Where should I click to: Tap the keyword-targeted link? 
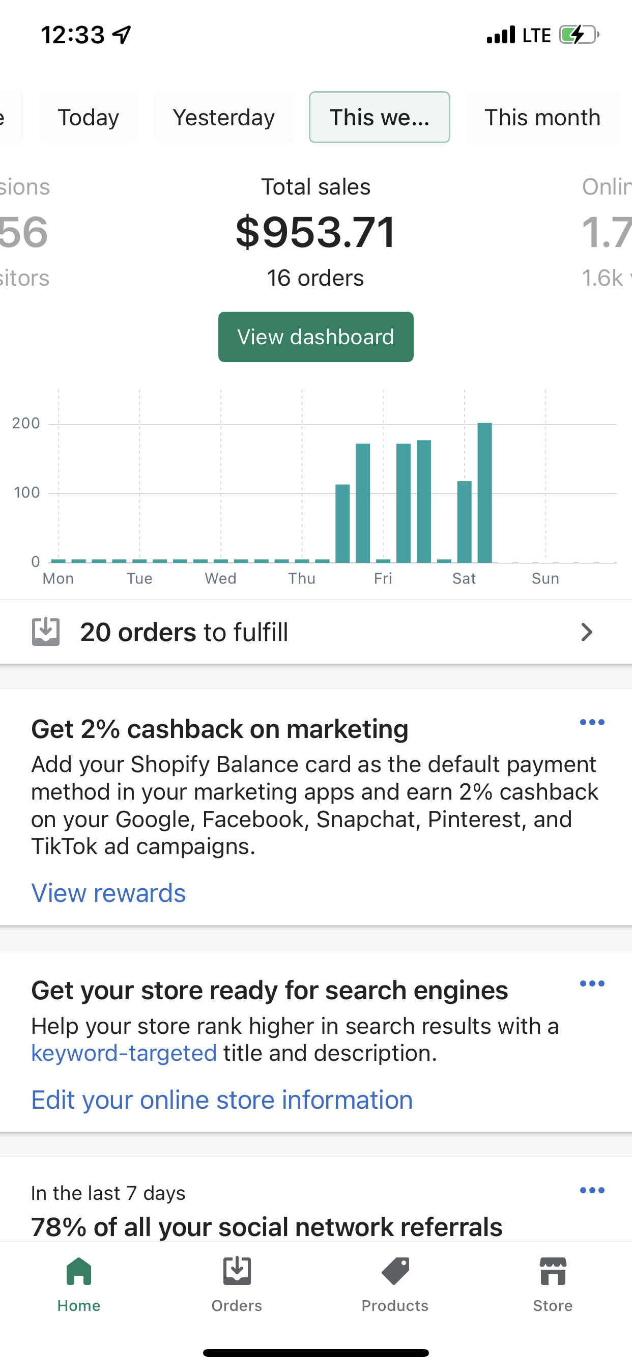pos(124,1053)
